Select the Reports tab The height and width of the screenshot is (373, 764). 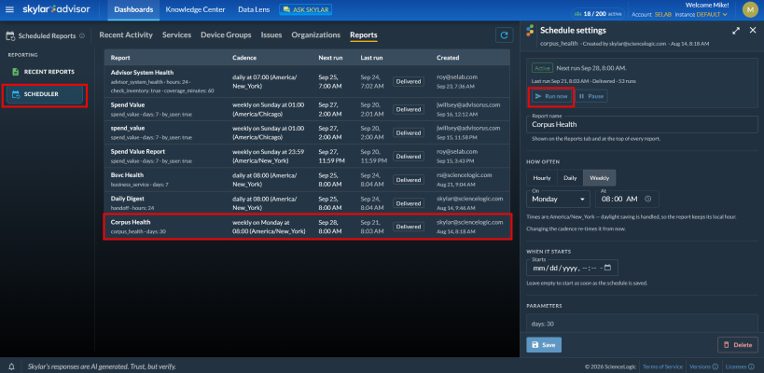(364, 35)
